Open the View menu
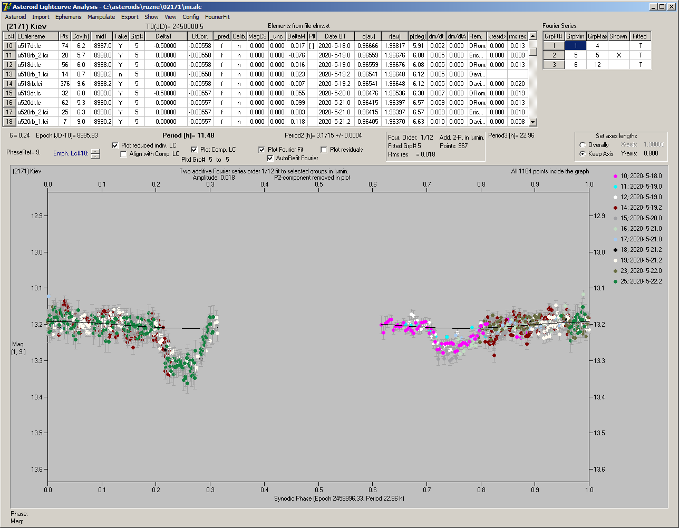679x528 pixels. [170, 17]
